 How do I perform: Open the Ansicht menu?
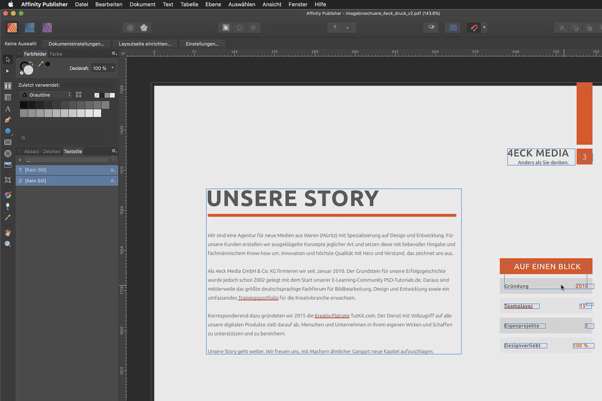click(x=272, y=4)
